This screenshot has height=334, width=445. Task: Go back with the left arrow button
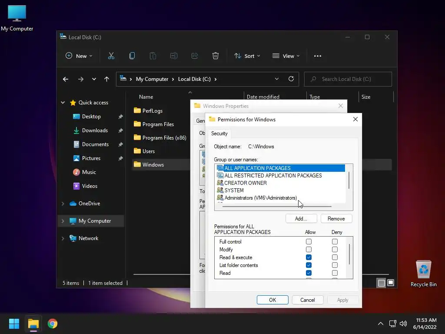tap(66, 79)
